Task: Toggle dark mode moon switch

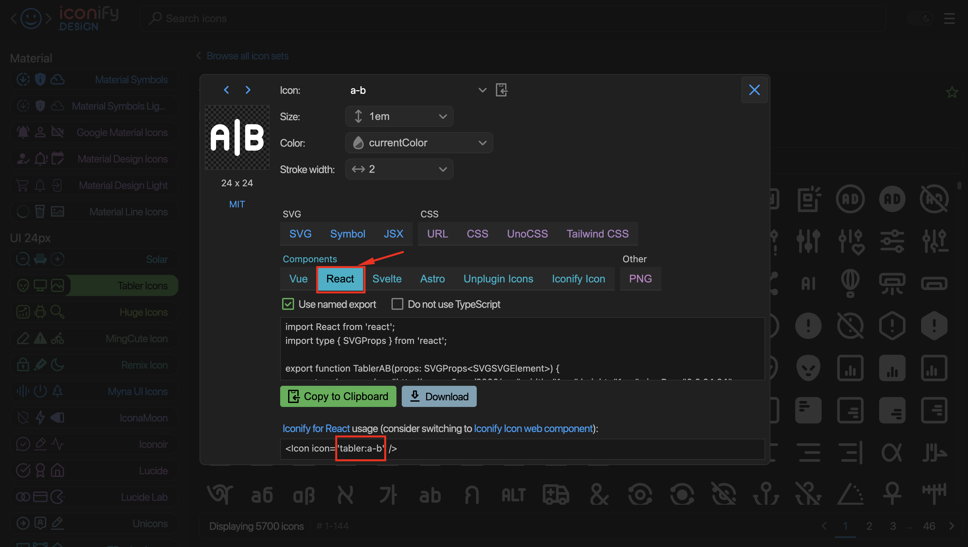Action: (x=920, y=18)
